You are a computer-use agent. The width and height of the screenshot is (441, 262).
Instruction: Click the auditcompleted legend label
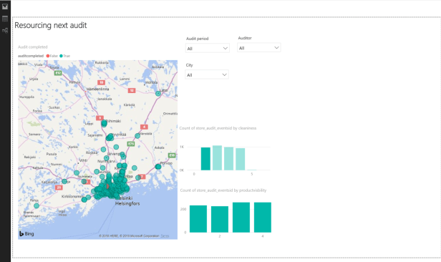coord(31,56)
